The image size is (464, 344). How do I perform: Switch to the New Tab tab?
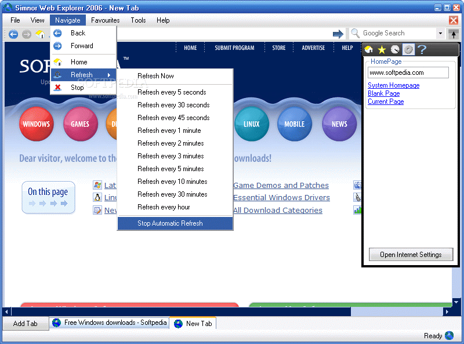point(193,324)
